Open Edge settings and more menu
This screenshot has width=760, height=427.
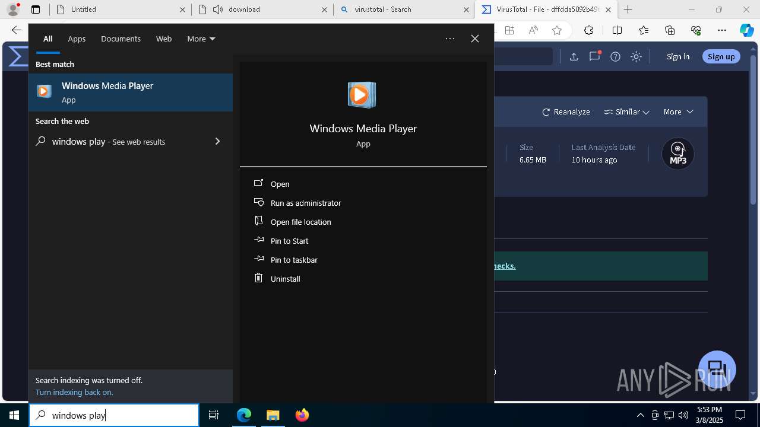click(x=722, y=30)
